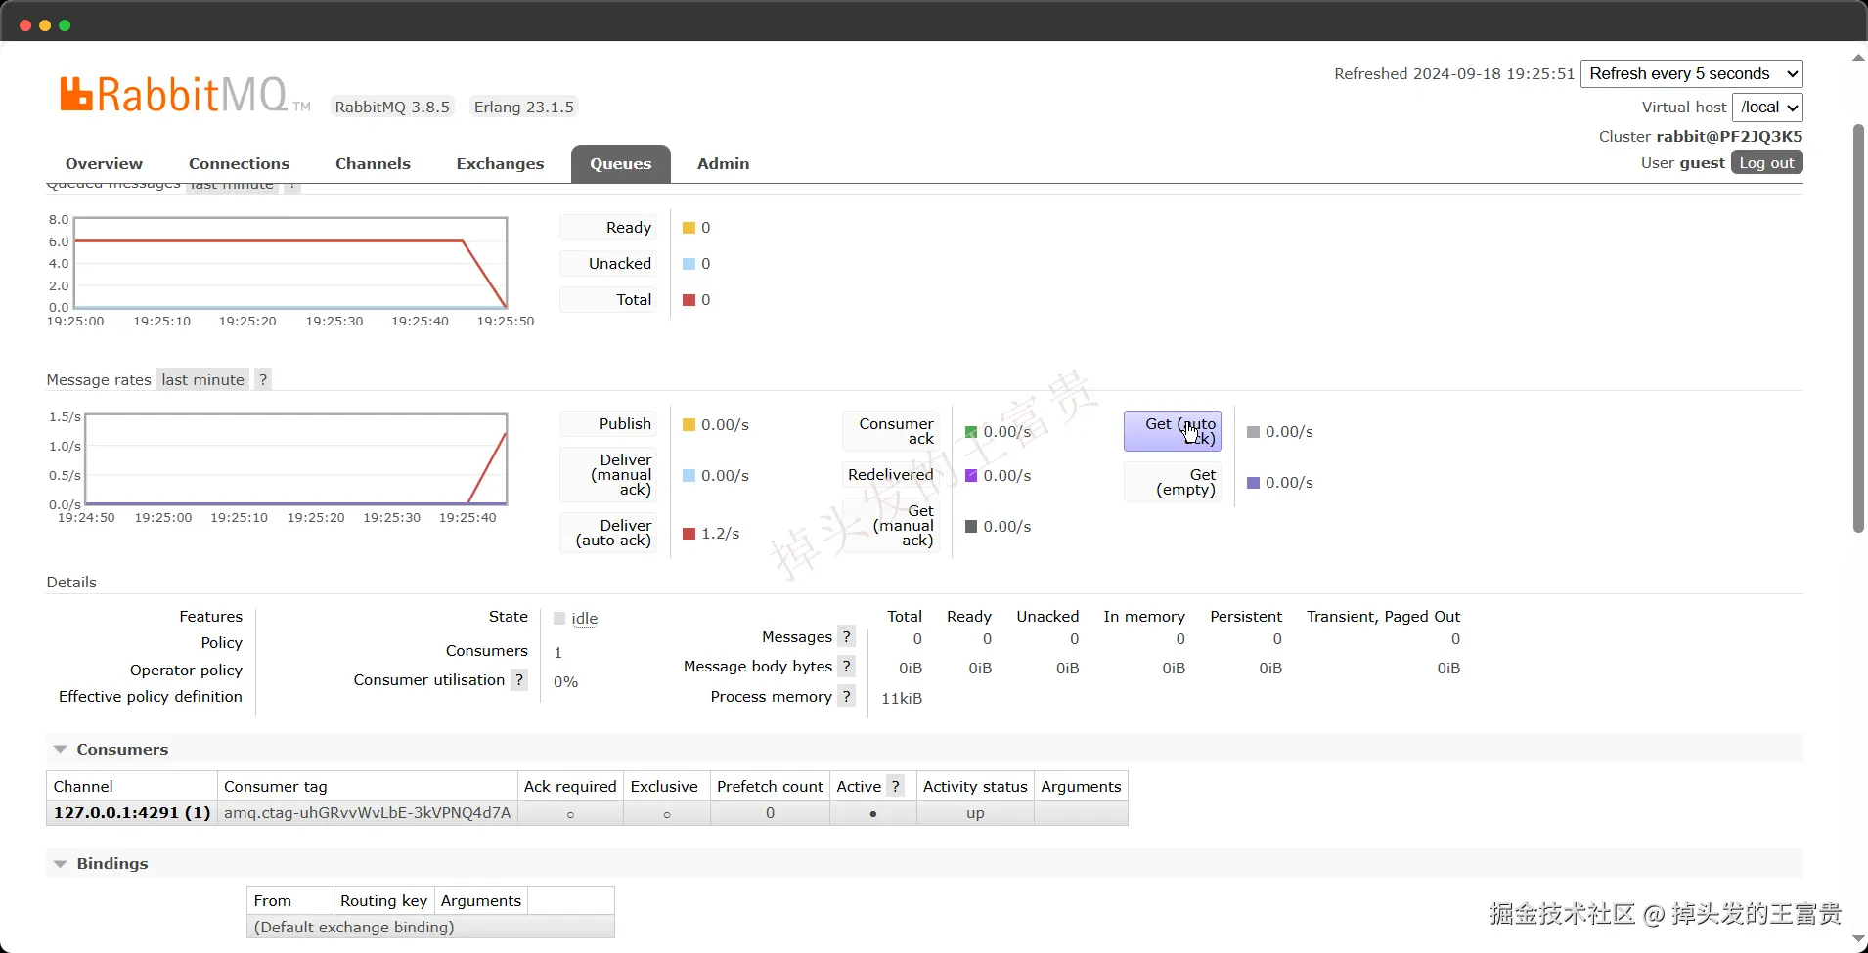1868x953 pixels.
Task: Click the Prefetch count column header
Action: pyautogui.click(x=770, y=787)
